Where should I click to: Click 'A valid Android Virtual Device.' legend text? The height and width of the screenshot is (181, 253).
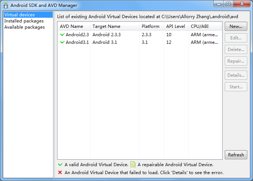pos(97,164)
